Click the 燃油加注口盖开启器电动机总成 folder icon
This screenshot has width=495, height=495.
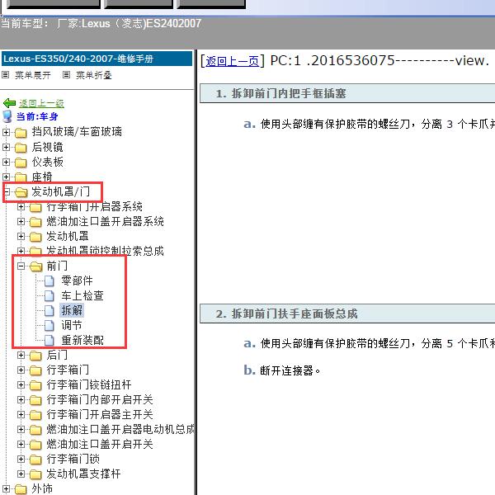point(35,429)
